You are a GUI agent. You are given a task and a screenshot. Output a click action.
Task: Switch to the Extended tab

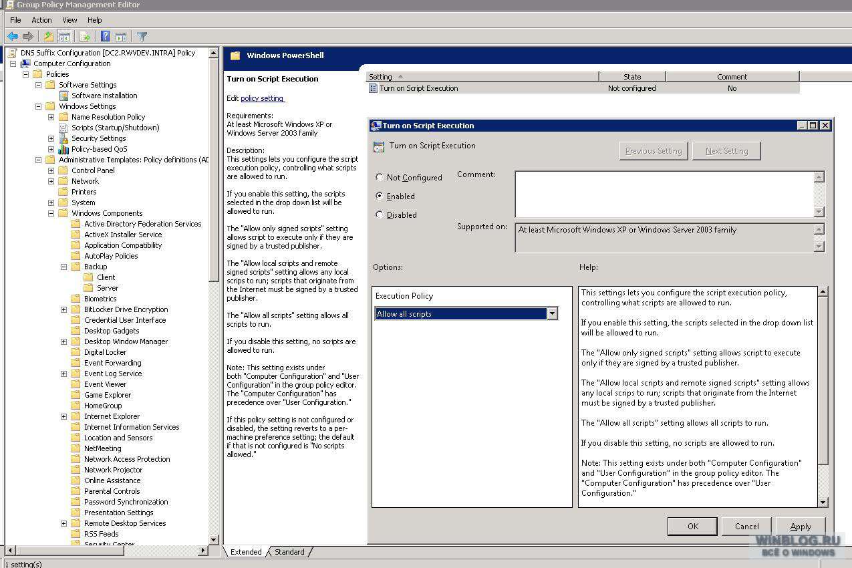[246, 552]
